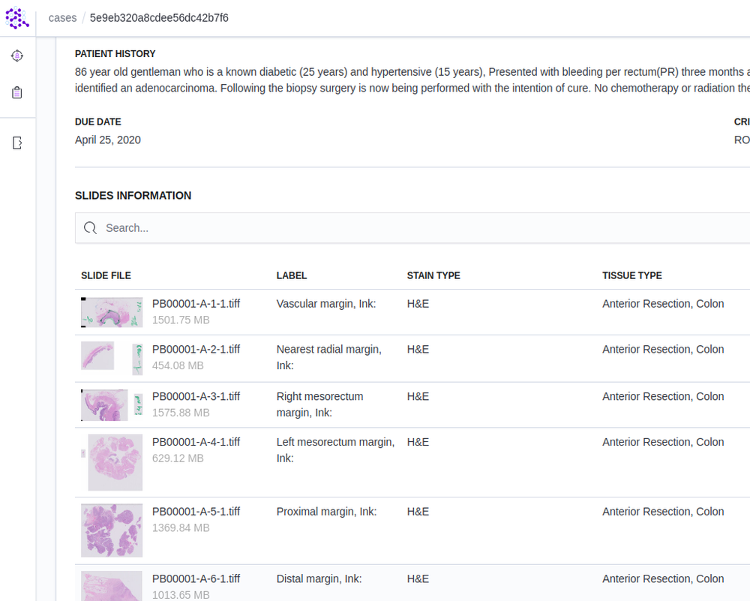This screenshot has height=601, width=750.
Task: Click the DUE DATE label
Action: coord(98,122)
